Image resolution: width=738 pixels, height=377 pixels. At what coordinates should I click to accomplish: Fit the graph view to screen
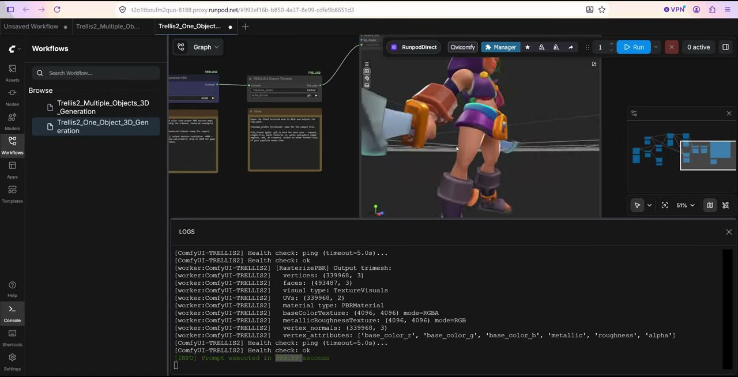click(665, 205)
